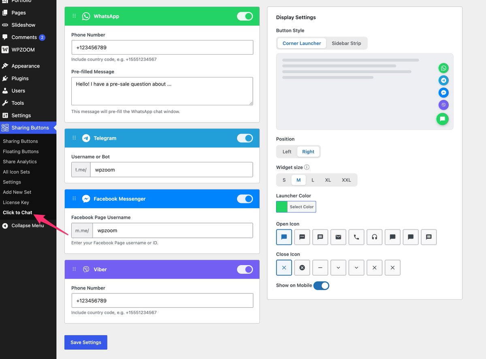The width and height of the screenshot is (486, 359).
Task: Click the Save Settings button
Action: pos(86,342)
